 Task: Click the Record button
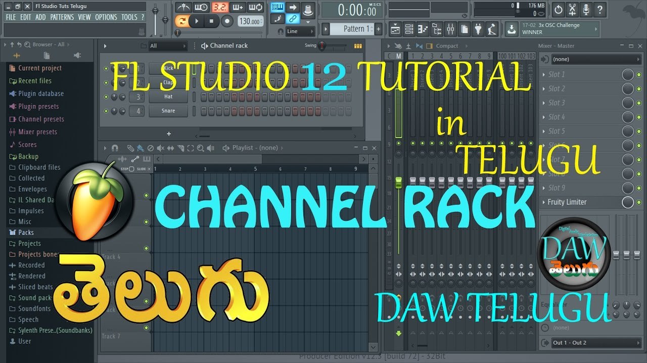pos(227,21)
